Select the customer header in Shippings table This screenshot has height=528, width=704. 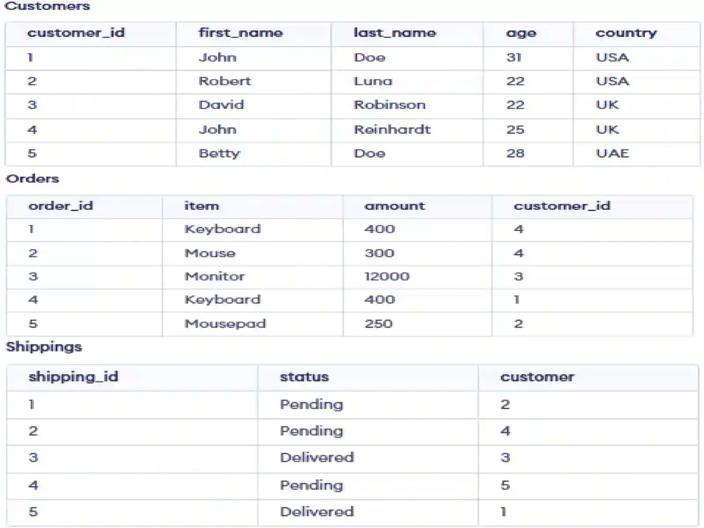[x=537, y=377]
